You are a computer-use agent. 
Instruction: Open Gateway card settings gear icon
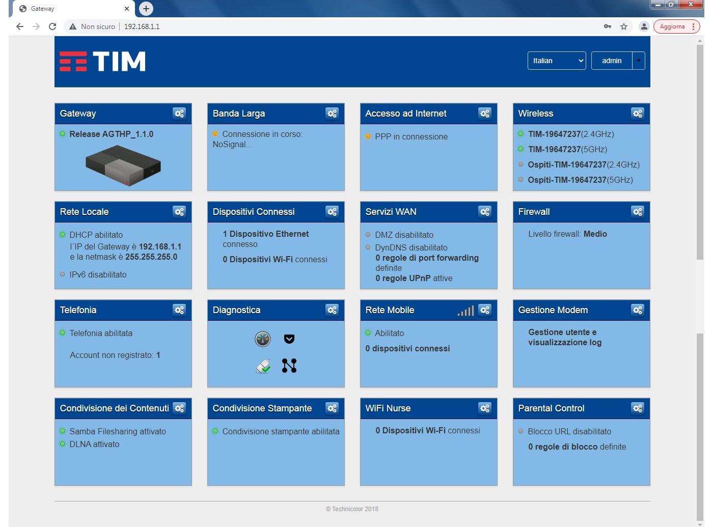179,114
